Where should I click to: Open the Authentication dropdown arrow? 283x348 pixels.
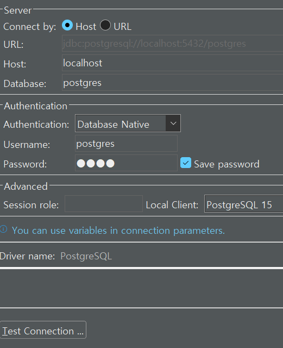pyautogui.click(x=173, y=123)
